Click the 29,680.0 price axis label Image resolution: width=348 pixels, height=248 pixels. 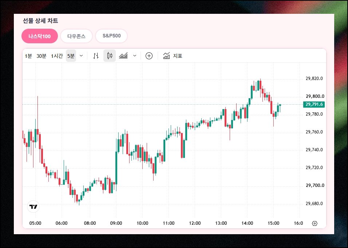click(314, 203)
